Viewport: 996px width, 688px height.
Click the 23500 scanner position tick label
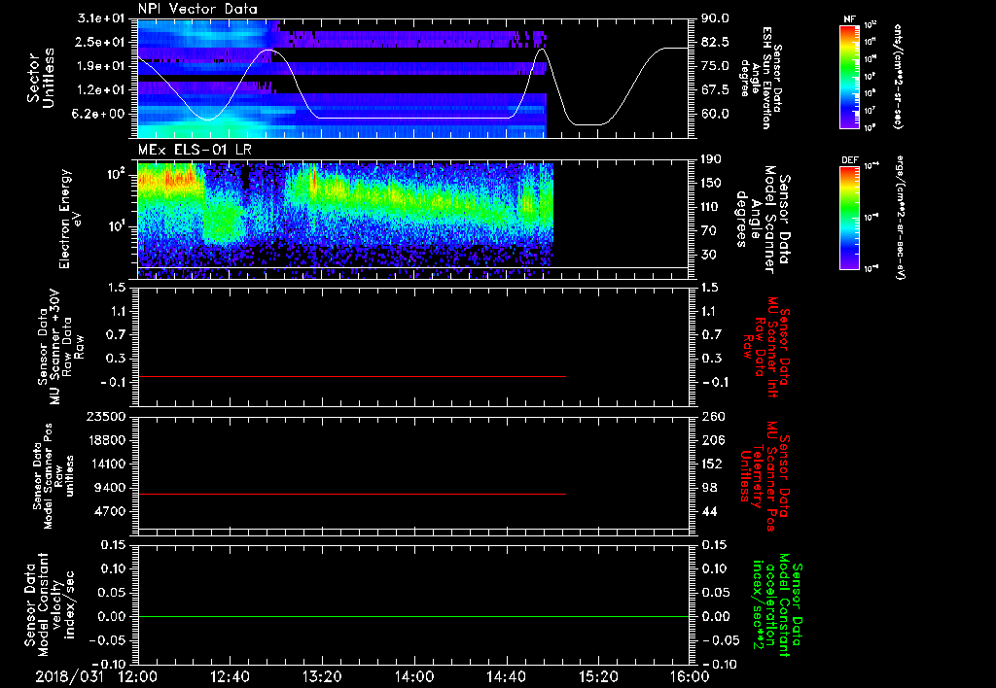pyautogui.click(x=107, y=416)
